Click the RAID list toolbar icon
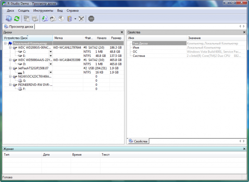 [69, 19]
